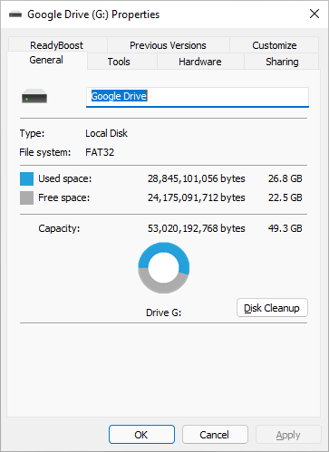The image size is (329, 452).
Task: Open the Previous Versions tab
Action: [168, 45]
